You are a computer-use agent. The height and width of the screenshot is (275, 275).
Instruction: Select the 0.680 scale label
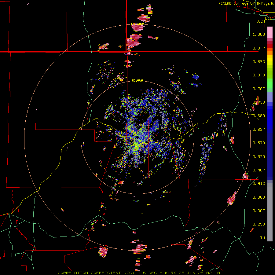(x=259, y=116)
